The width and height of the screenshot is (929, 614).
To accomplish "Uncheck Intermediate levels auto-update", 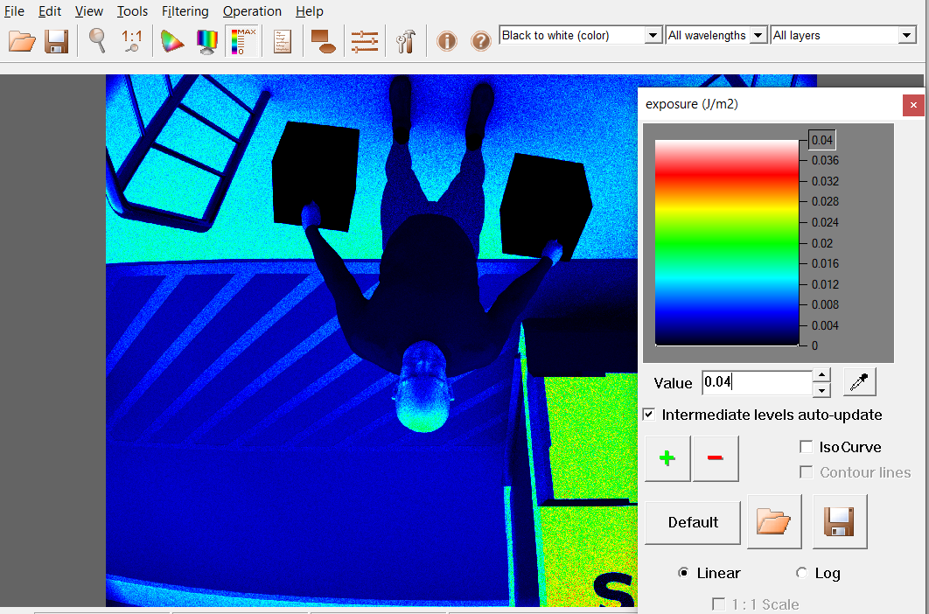I will [648, 414].
